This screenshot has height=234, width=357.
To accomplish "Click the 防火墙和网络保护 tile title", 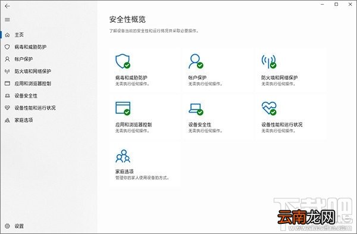I will click(x=280, y=77).
